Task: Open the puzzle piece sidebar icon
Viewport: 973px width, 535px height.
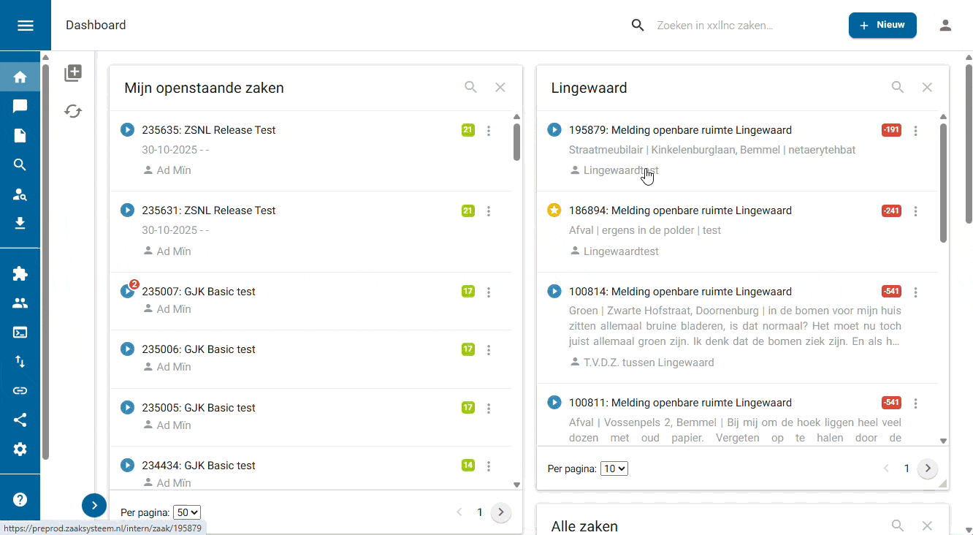Action: pos(20,274)
